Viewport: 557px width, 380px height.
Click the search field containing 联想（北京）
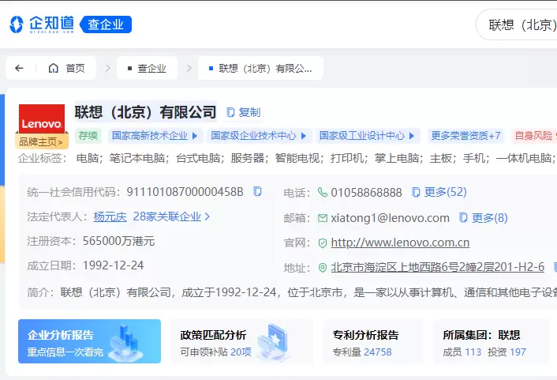(x=521, y=24)
